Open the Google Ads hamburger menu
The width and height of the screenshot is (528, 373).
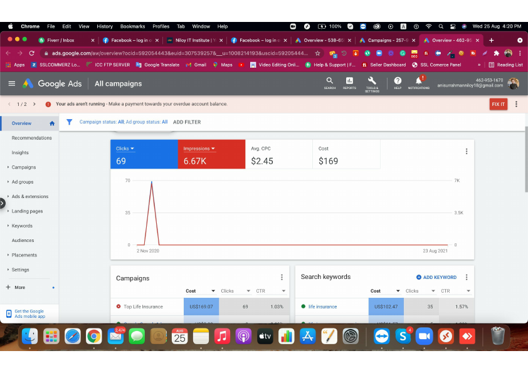[x=12, y=83]
